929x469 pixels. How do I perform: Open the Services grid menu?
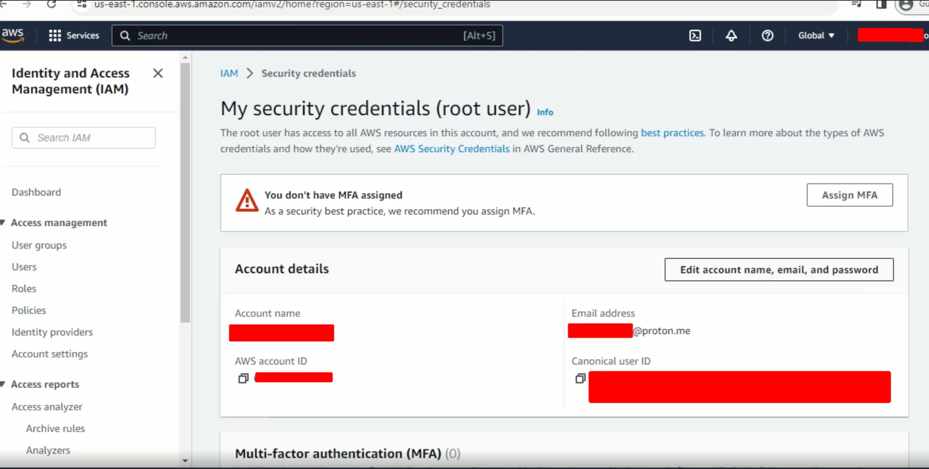74,36
